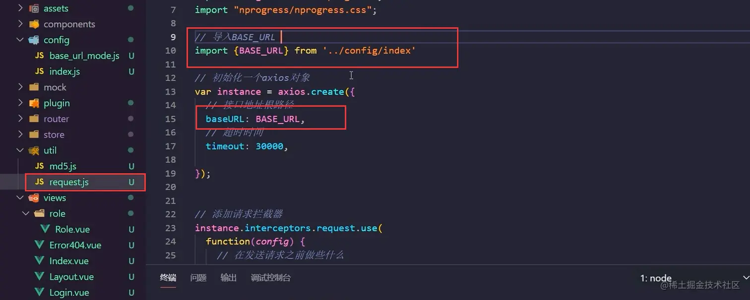Expand the mock folder chevron
The width and height of the screenshot is (750, 300).
coord(20,87)
